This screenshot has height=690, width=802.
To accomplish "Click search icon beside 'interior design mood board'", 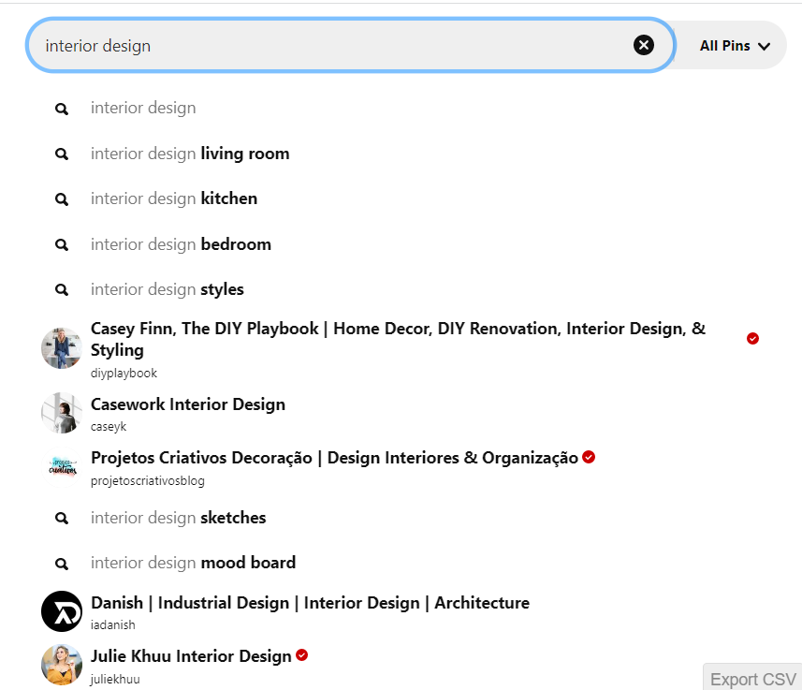I will click(62, 564).
